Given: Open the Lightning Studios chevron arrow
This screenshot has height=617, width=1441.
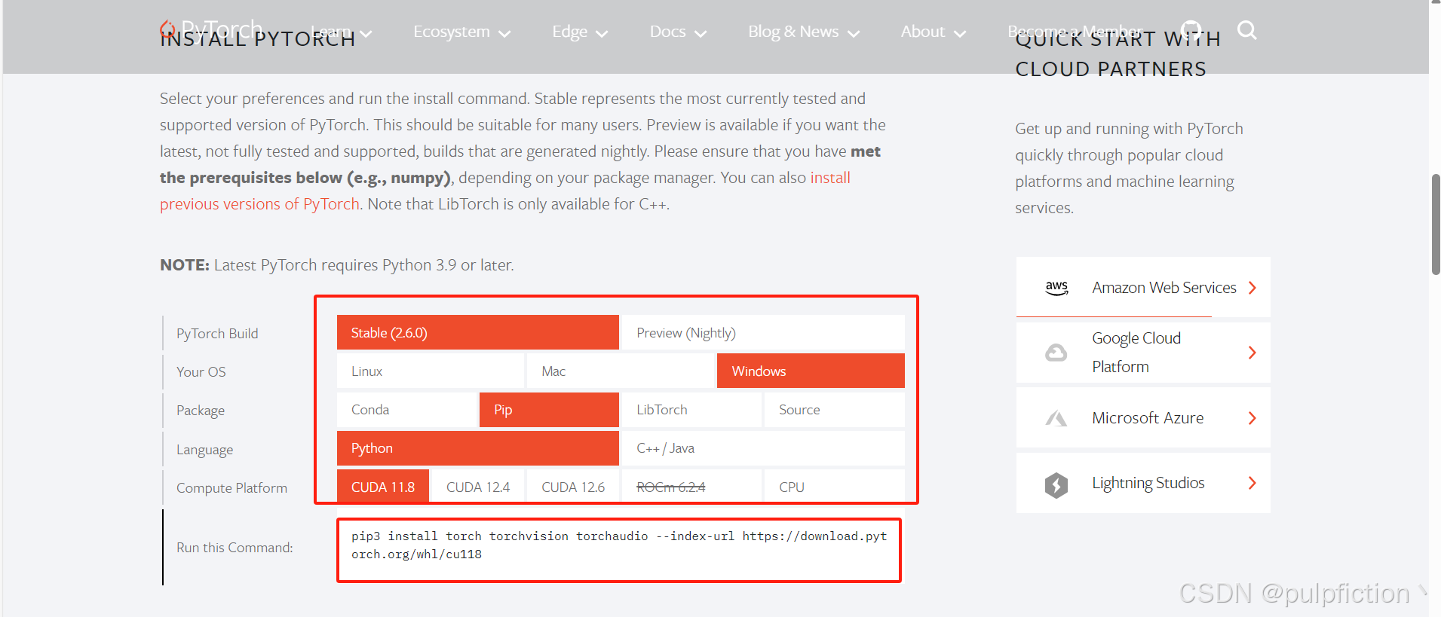Looking at the screenshot, I should click(x=1252, y=483).
